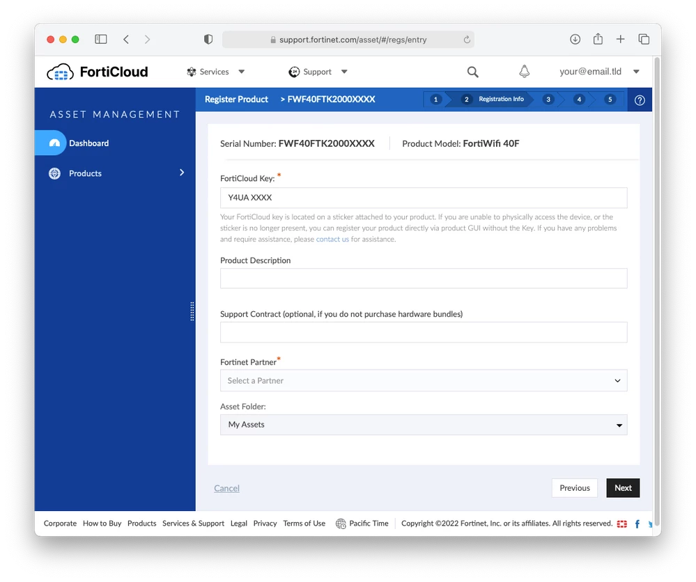Open the Asset Folder My Assets dropdown
The width and height of the screenshot is (696, 582).
(x=424, y=425)
